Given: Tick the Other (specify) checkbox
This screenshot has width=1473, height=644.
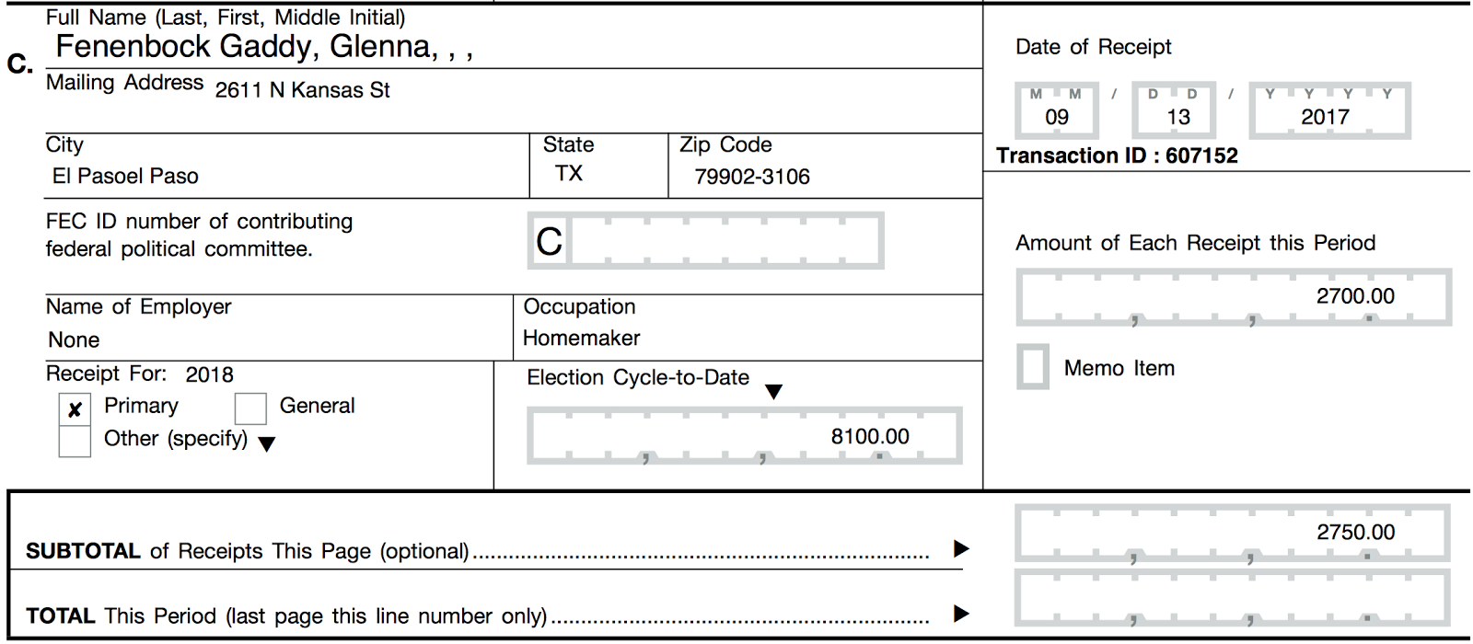Looking at the screenshot, I should [x=75, y=442].
